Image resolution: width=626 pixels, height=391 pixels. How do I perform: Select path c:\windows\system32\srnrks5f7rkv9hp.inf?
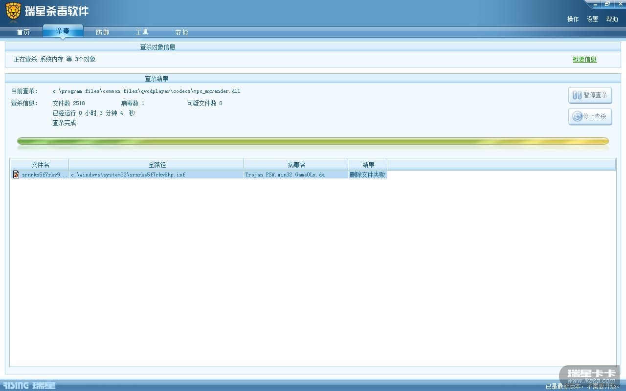click(128, 174)
